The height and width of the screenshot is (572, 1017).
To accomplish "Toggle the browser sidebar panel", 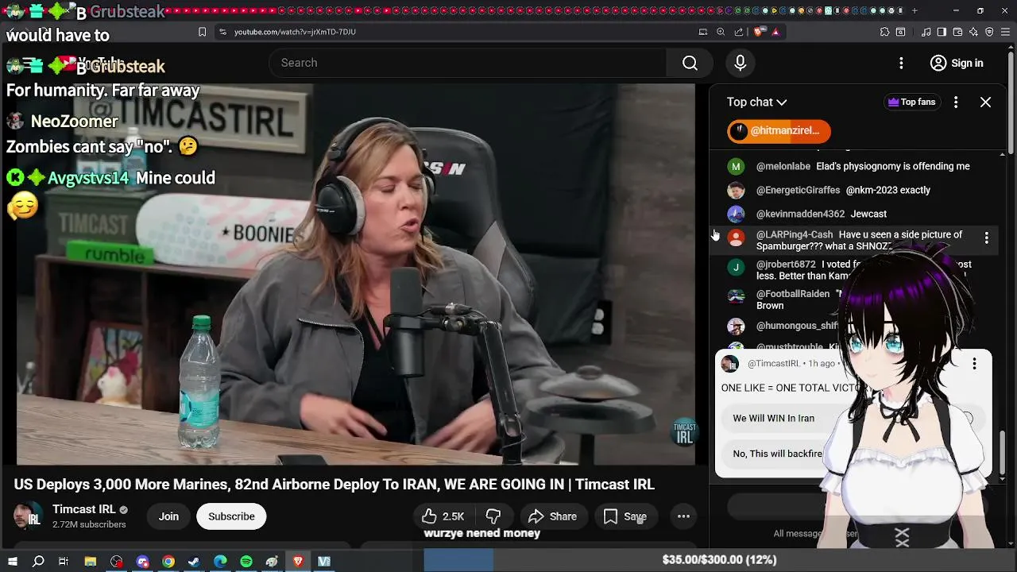I will tap(942, 32).
